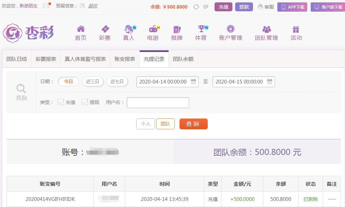Select the 充提记录 tab

pyautogui.click(x=154, y=59)
